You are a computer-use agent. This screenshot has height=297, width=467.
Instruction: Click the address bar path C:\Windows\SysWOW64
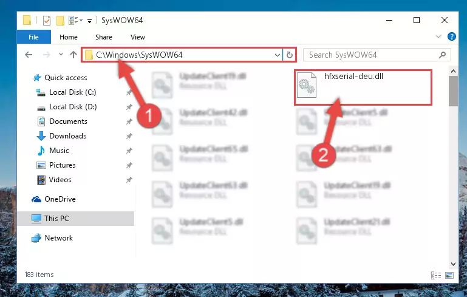coord(139,55)
